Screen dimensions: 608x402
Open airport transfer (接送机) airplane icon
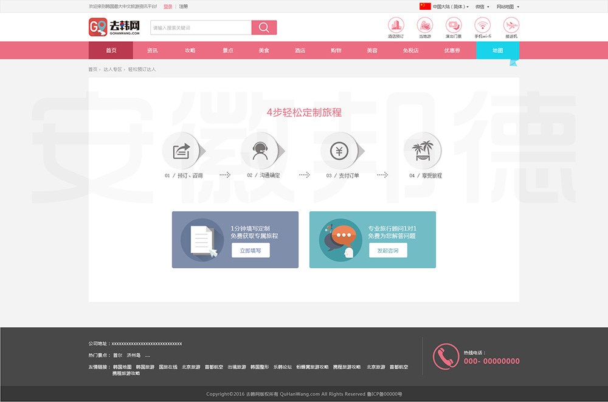point(511,25)
